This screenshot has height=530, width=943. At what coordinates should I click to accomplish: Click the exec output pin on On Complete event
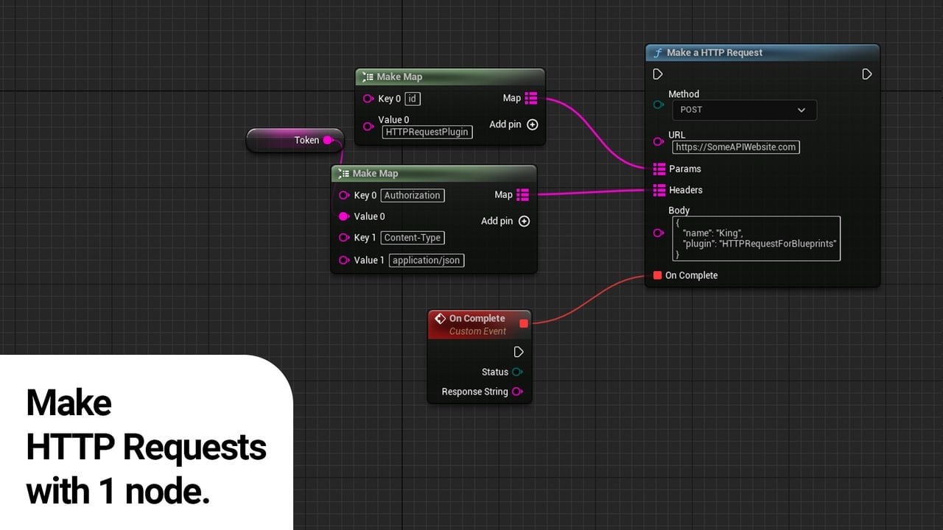point(519,352)
